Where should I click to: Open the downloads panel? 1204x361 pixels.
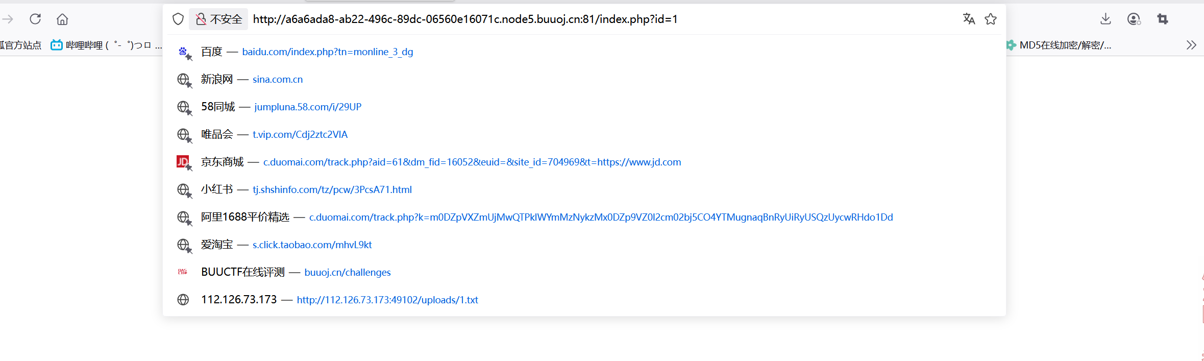[1105, 19]
